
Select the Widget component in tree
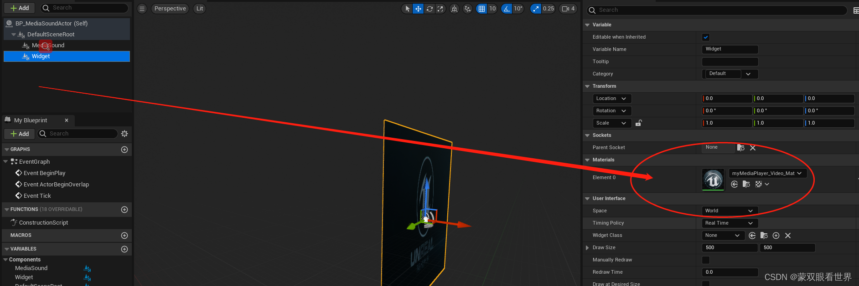pos(67,56)
